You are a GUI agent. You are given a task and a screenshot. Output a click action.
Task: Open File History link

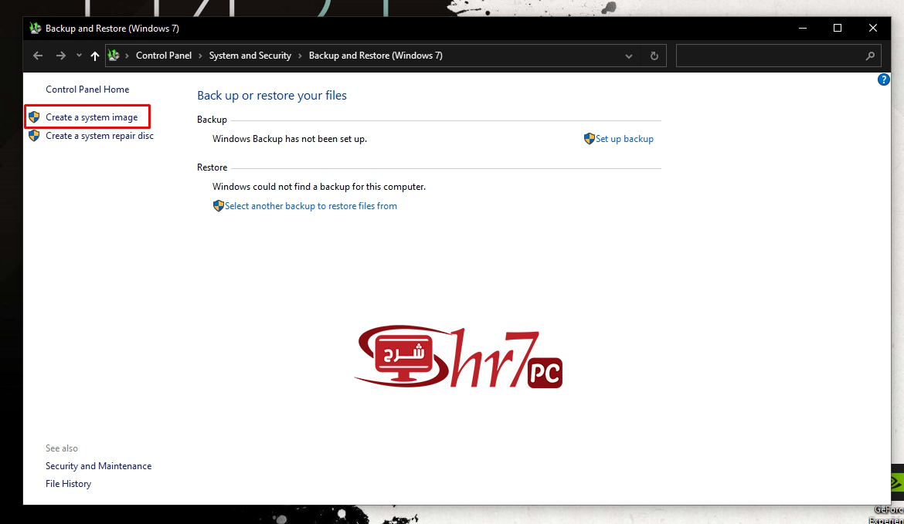tap(69, 484)
